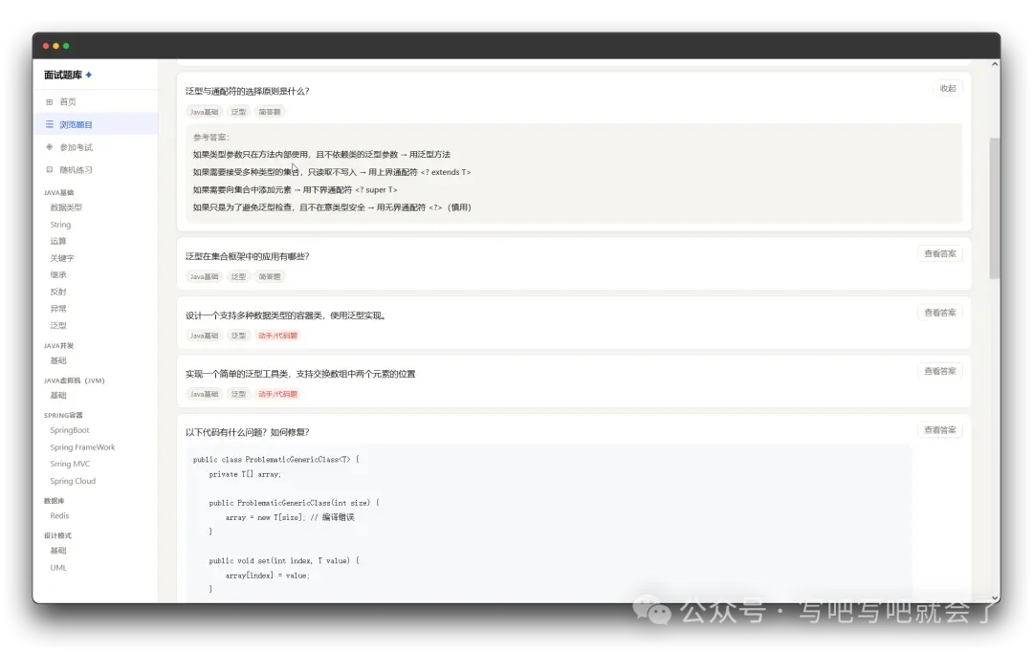1033x652 pixels.
Task: Select the String topic under JAVA基础
Action: pyautogui.click(x=59, y=224)
